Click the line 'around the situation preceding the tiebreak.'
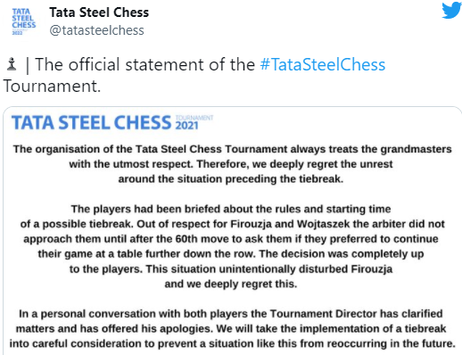 [x=231, y=179]
